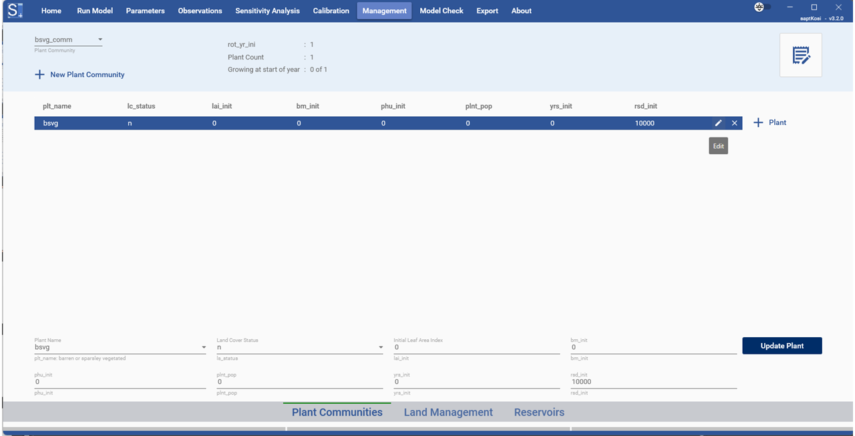Image resolution: width=855 pixels, height=436 pixels.
Task: Click the plus icon beside New Plant Community
Action: (x=39, y=74)
